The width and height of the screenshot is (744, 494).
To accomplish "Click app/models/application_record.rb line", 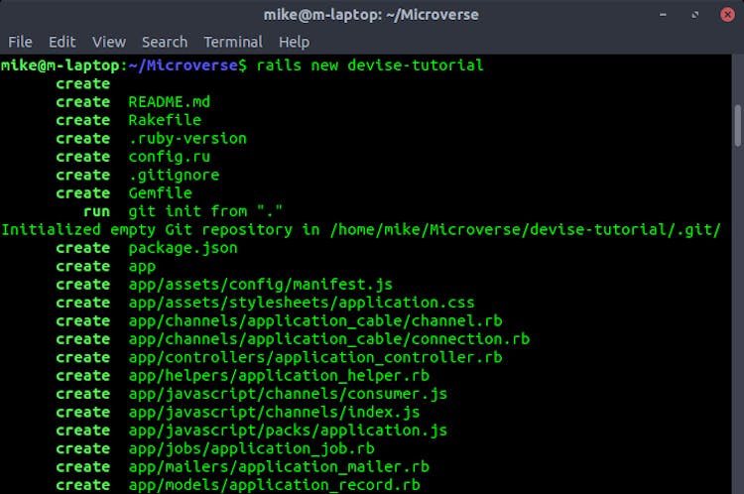I will (274, 485).
